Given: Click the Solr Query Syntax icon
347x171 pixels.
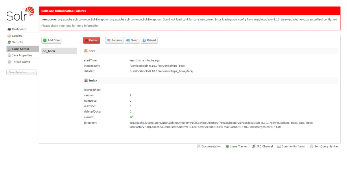Looking at the screenshot, I should (x=311, y=146).
